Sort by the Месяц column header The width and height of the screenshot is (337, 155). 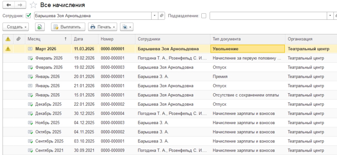pos(47,39)
